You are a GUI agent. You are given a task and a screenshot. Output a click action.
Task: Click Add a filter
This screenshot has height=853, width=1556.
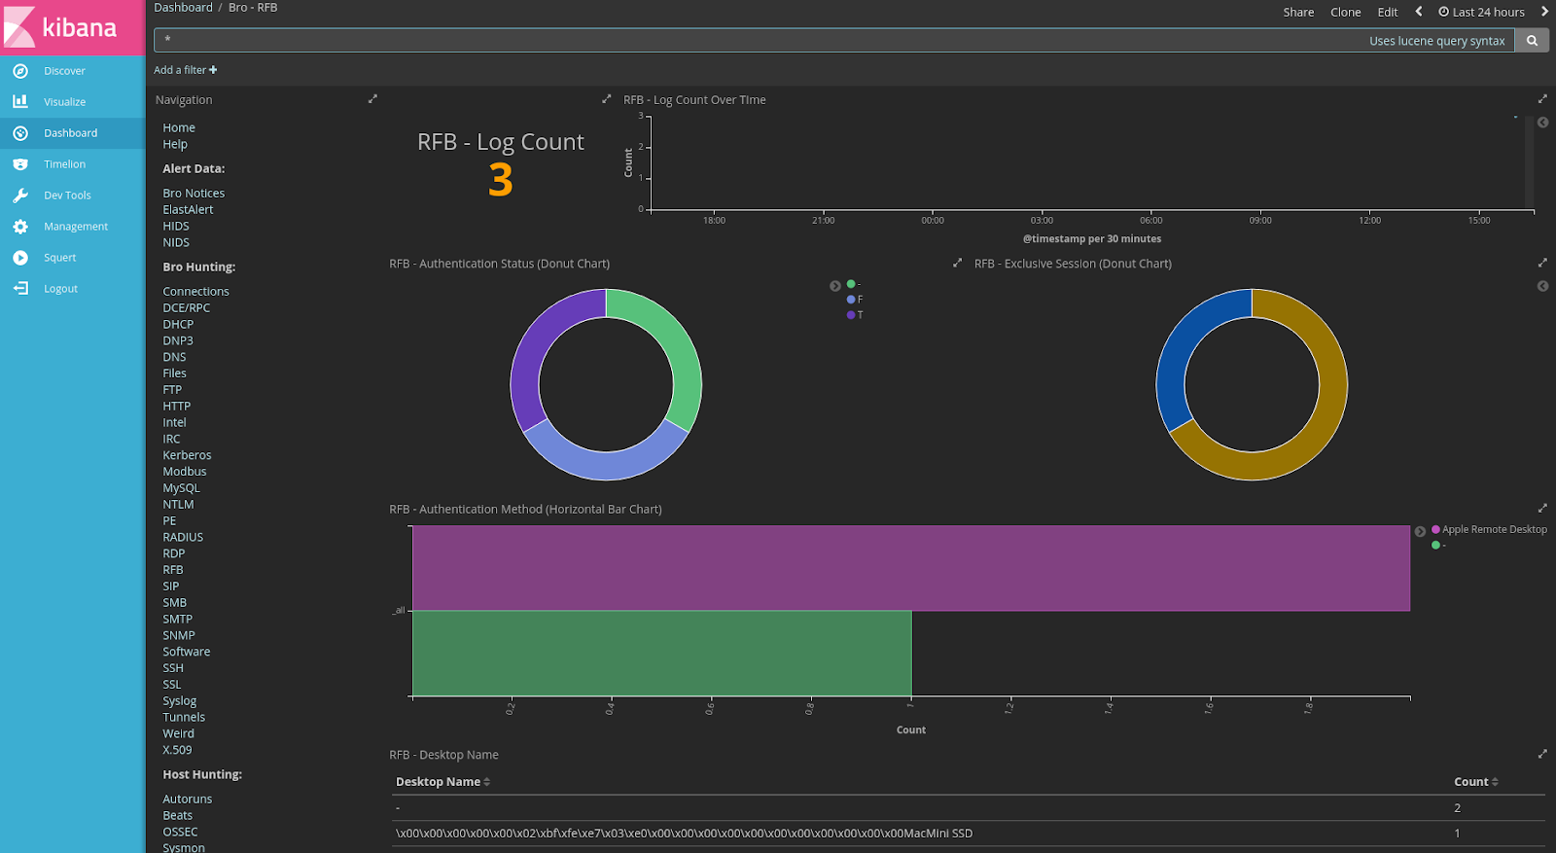pyautogui.click(x=185, y=70)
